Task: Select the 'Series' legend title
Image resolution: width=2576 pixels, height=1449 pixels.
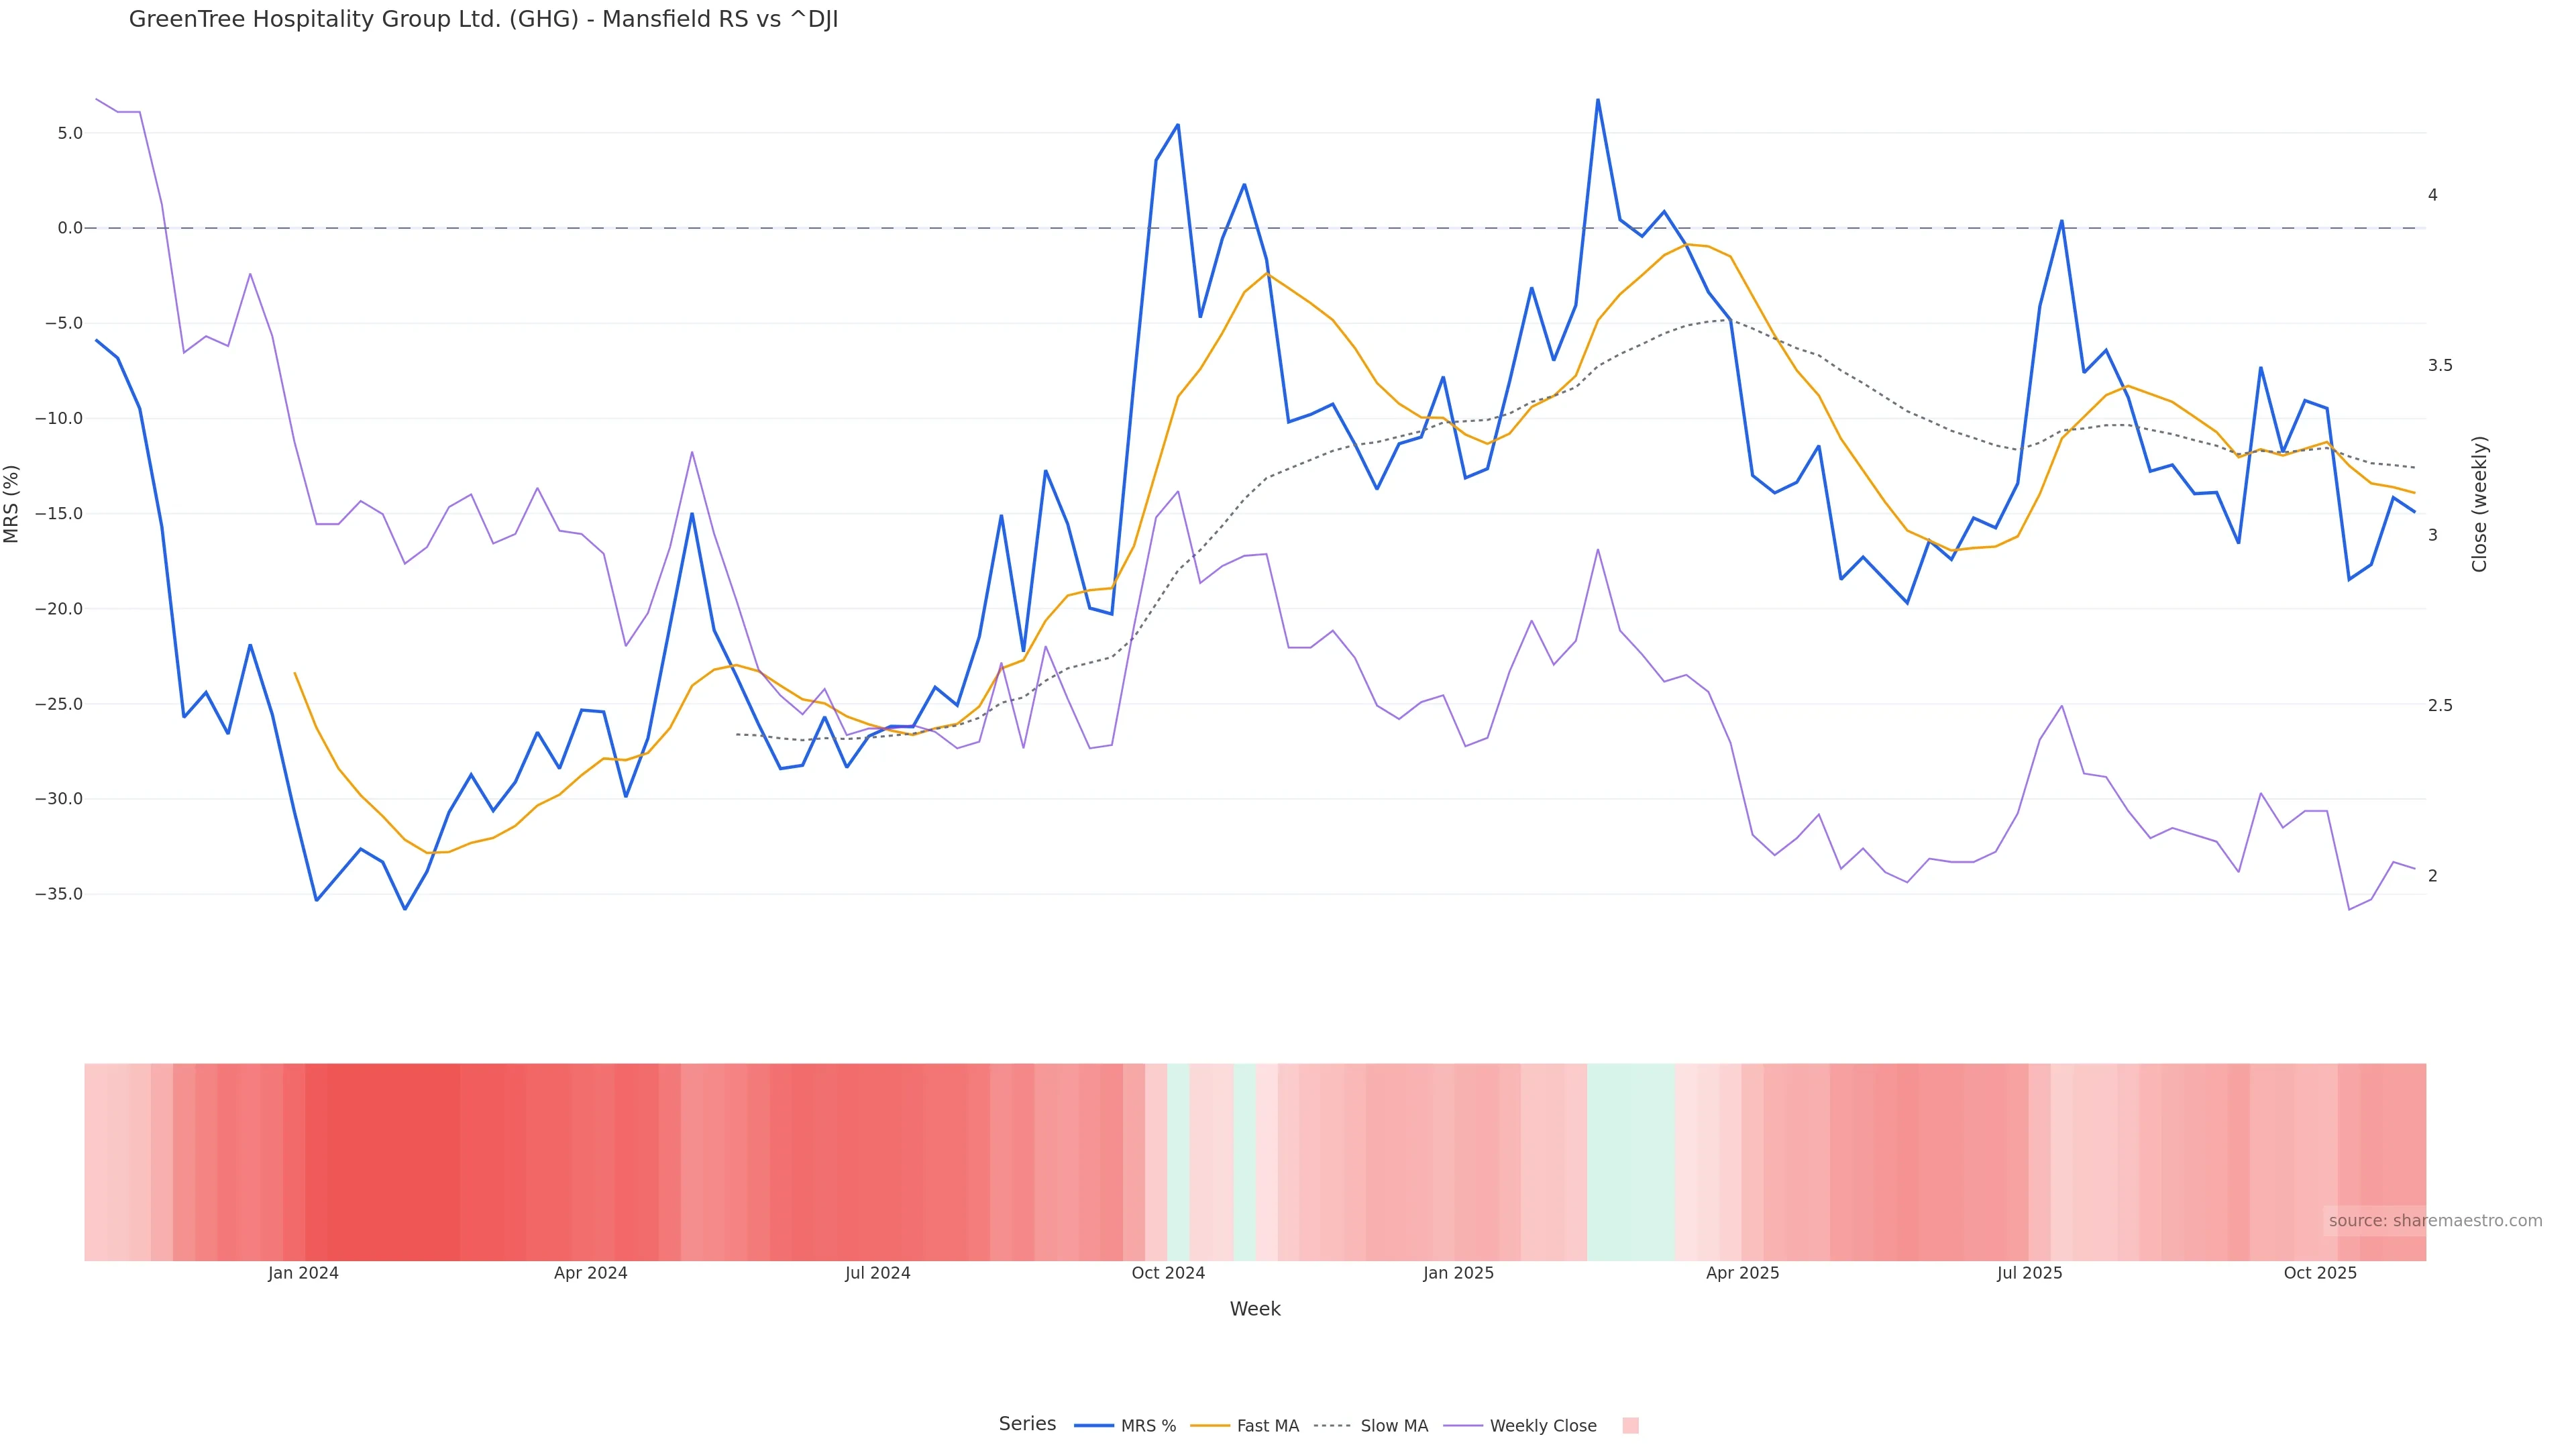Action: tap(1027, 1424)
